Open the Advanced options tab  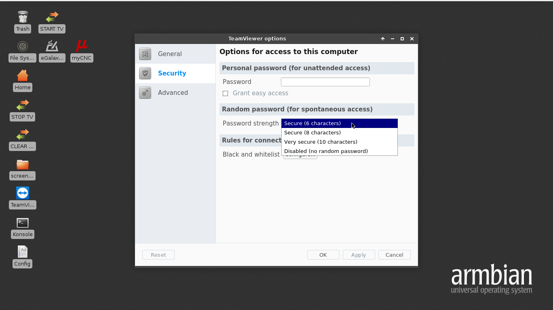pyautogui.click(x=173, y=93)
